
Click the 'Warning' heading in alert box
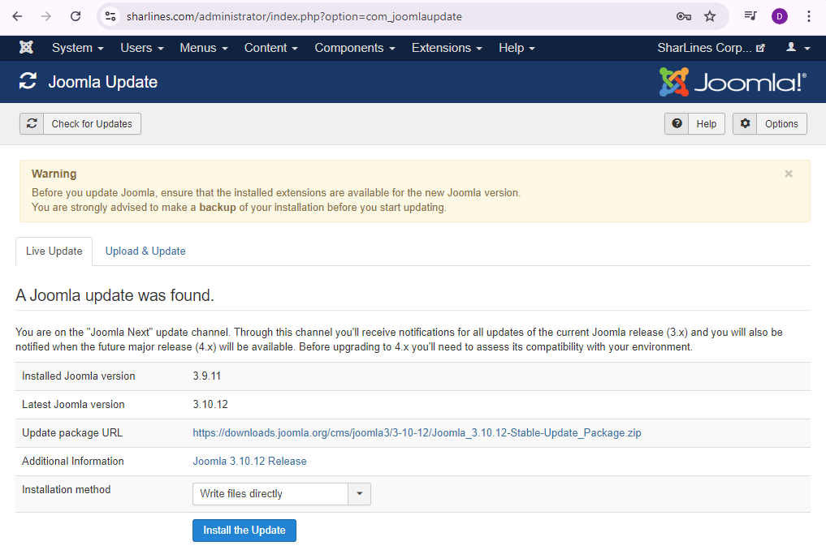[54, 174]
